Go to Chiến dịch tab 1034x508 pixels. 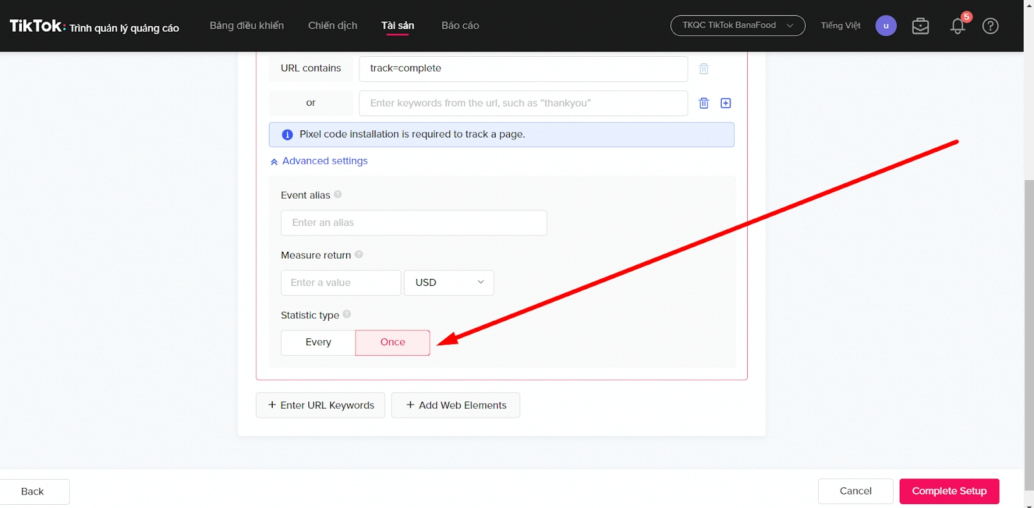pyautogui.click(x=332, y=26)
